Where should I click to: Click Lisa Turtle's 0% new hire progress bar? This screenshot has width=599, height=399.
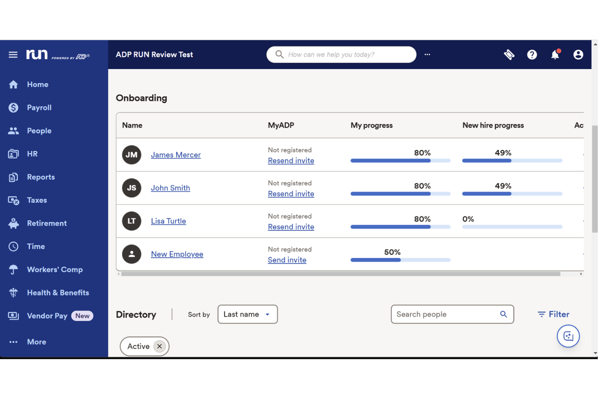click(512, 227)
